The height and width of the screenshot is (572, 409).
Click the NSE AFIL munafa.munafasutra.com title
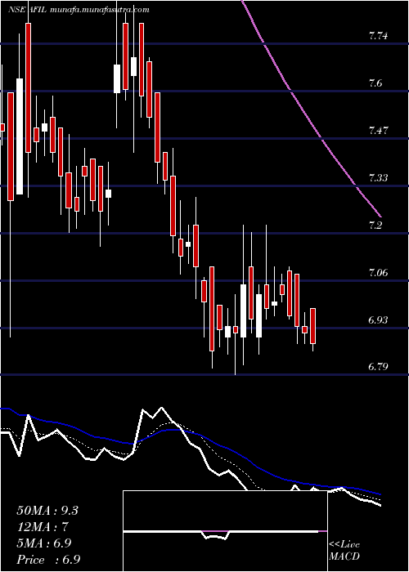[79, 10]
